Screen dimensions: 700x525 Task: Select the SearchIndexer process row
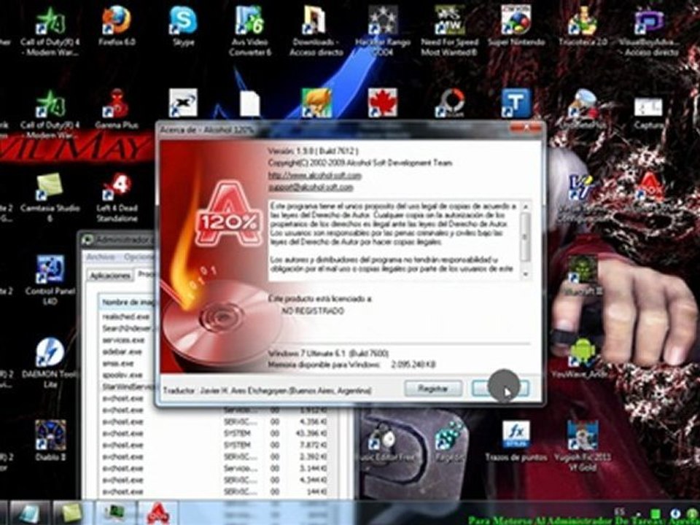tap(127, 328)
